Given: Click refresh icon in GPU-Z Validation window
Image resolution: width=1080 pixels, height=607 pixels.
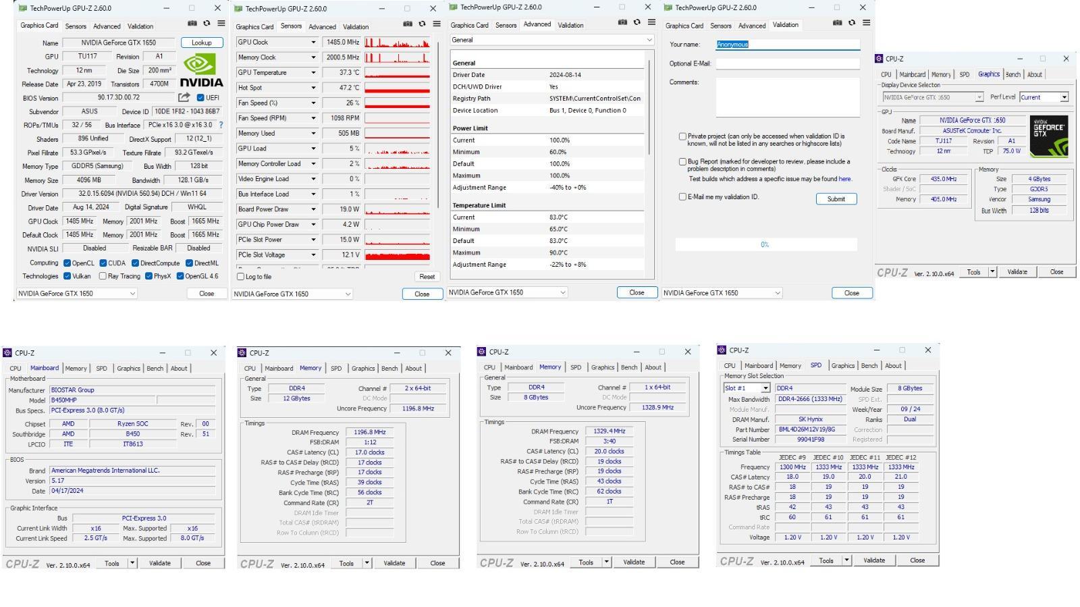Looking at the screenshot, I should click(x=852, y=22).
